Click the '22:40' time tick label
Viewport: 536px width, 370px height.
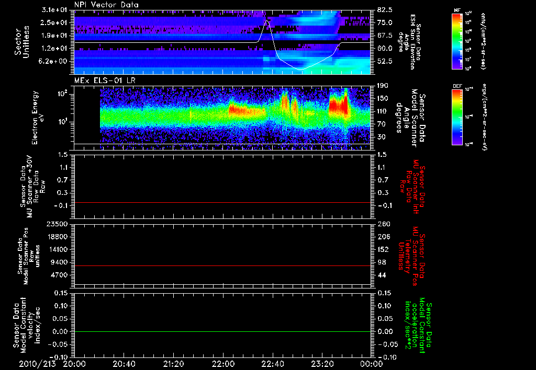272,364
